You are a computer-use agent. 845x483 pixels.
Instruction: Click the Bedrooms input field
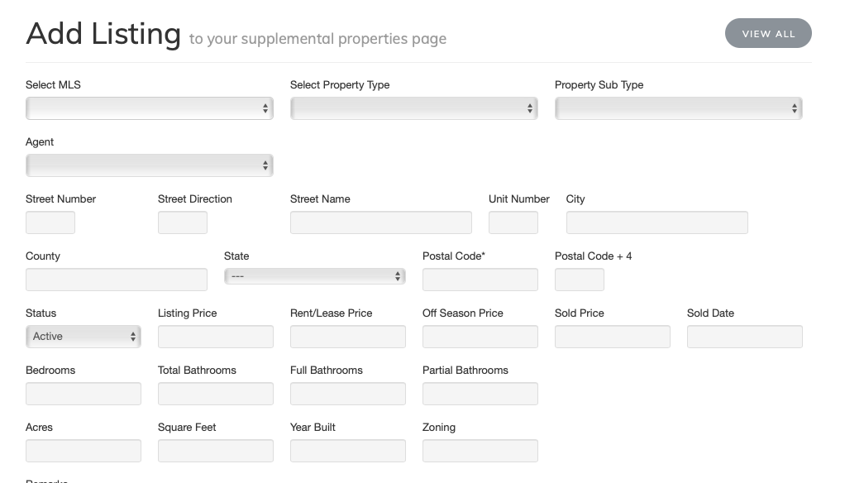click(x=83, y=394)
